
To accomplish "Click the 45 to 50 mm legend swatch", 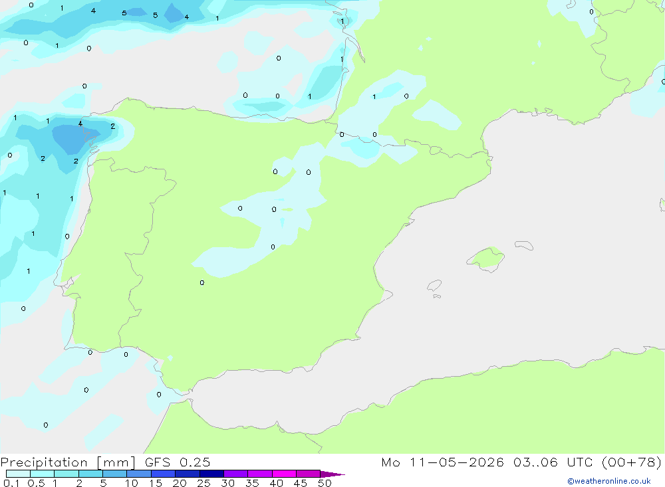I will point(308,474).
